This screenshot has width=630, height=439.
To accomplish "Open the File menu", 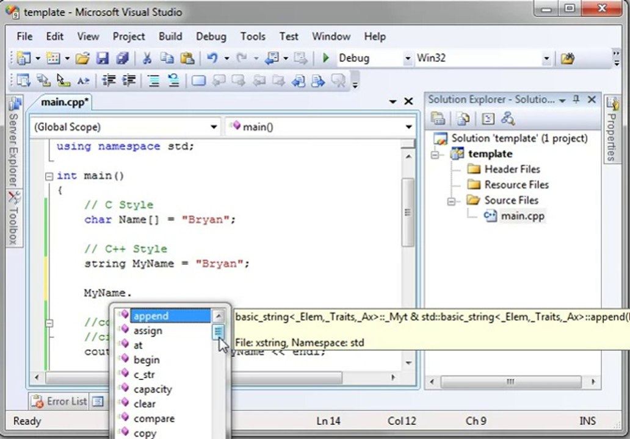I will [x=24, y=37].
